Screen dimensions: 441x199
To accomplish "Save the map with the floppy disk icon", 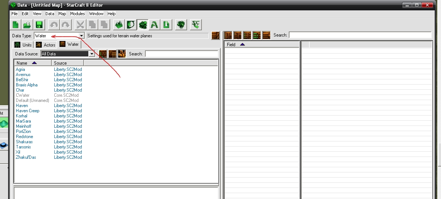I will click(39, 25).
